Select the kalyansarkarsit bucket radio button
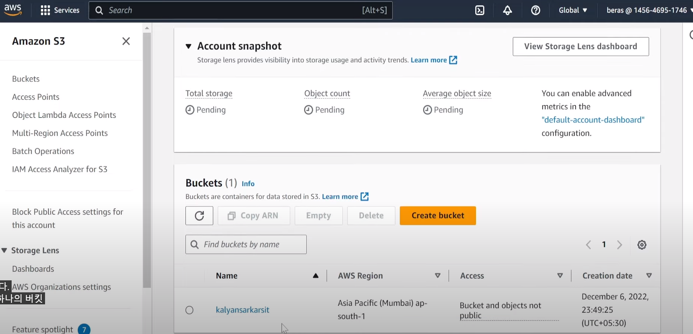 coord(190,310)
